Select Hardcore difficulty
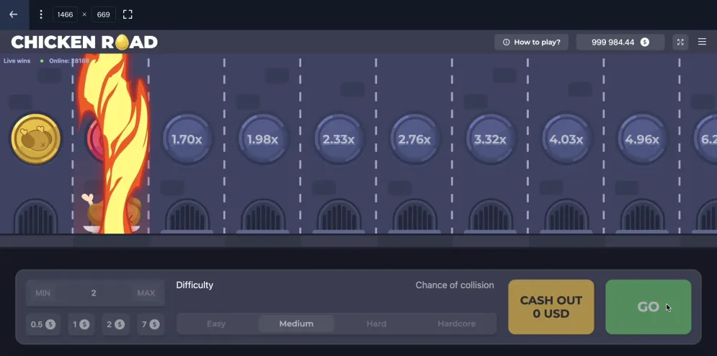 456,324
